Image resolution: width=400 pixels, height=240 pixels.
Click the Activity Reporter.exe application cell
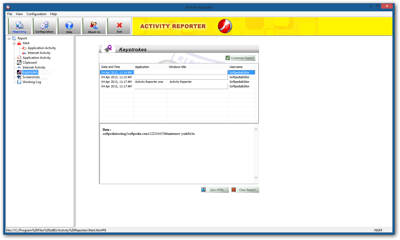point(149,82)
